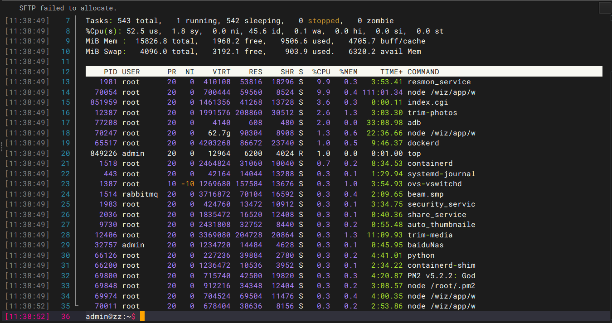Click the timestamp beside line number 7

(x=27, y=21)
